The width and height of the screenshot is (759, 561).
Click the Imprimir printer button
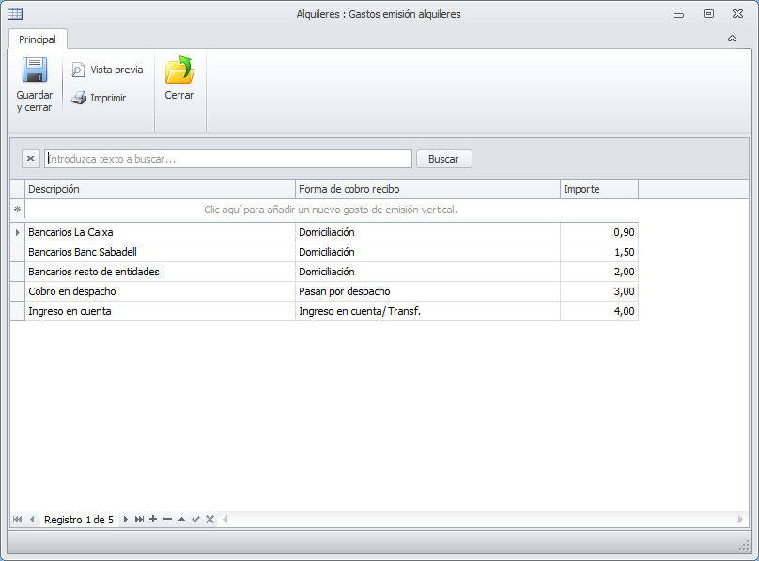[x=99, y=98]
